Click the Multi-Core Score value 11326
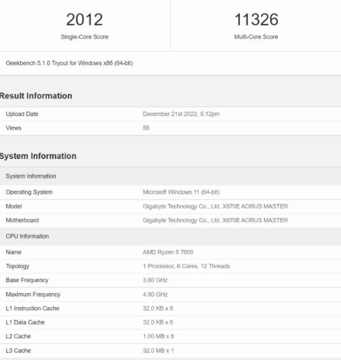Image resolution: width=341 pixels, height=360 pixels. 256,19
